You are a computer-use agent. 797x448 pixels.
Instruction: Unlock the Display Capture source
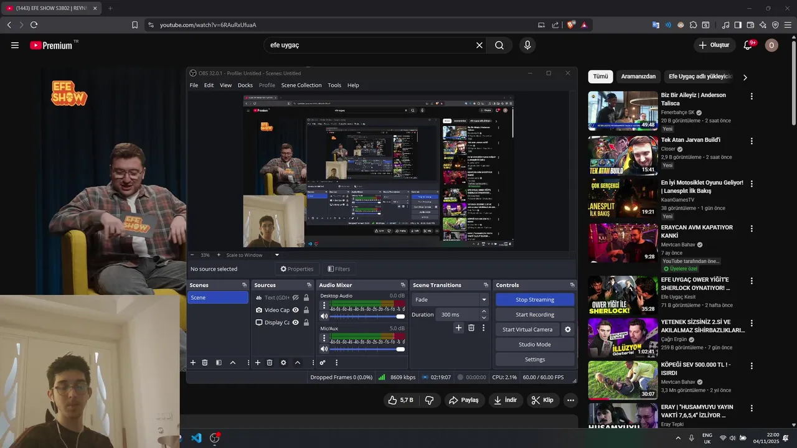(x=306, y=322)
